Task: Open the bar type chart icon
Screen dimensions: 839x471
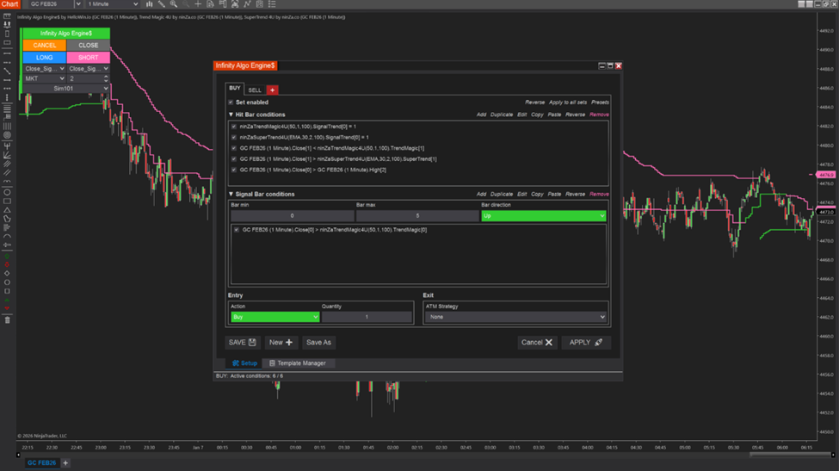Action: pyautogui.click(x=149, y=3)
